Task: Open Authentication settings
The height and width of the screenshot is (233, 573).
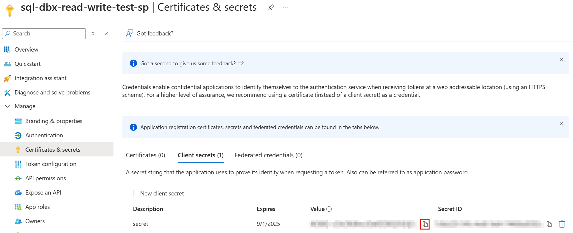Action: (x=44, y=135)
